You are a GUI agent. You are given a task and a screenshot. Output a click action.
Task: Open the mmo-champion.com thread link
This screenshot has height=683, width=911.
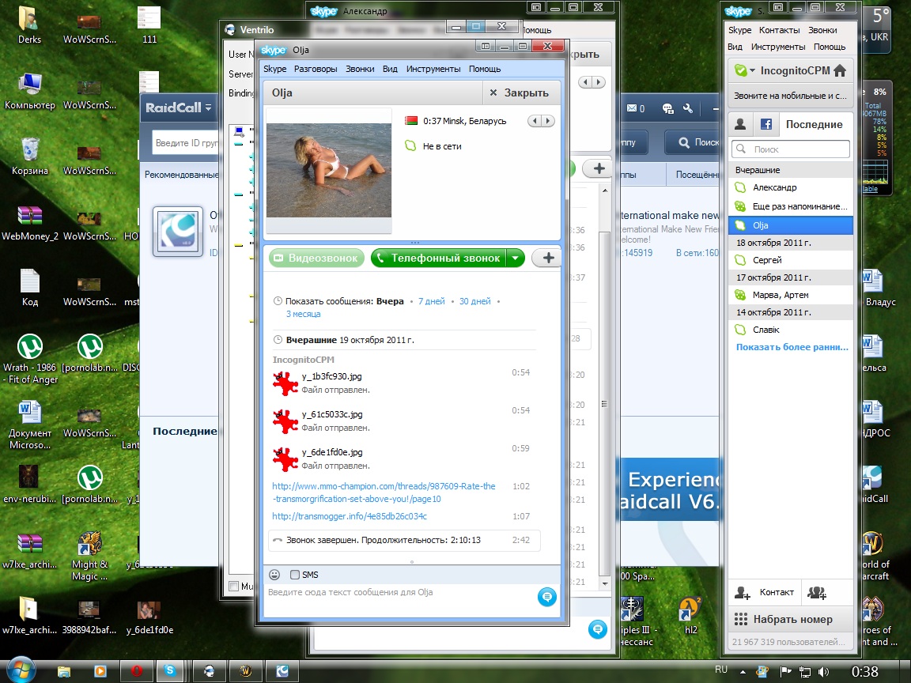point(384,492)
